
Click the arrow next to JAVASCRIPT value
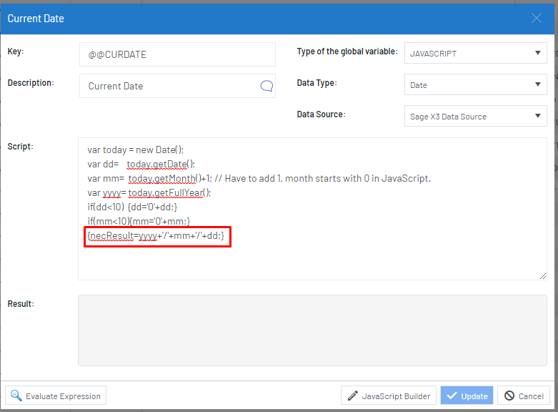pyautogui.click(x=538, y=53)
